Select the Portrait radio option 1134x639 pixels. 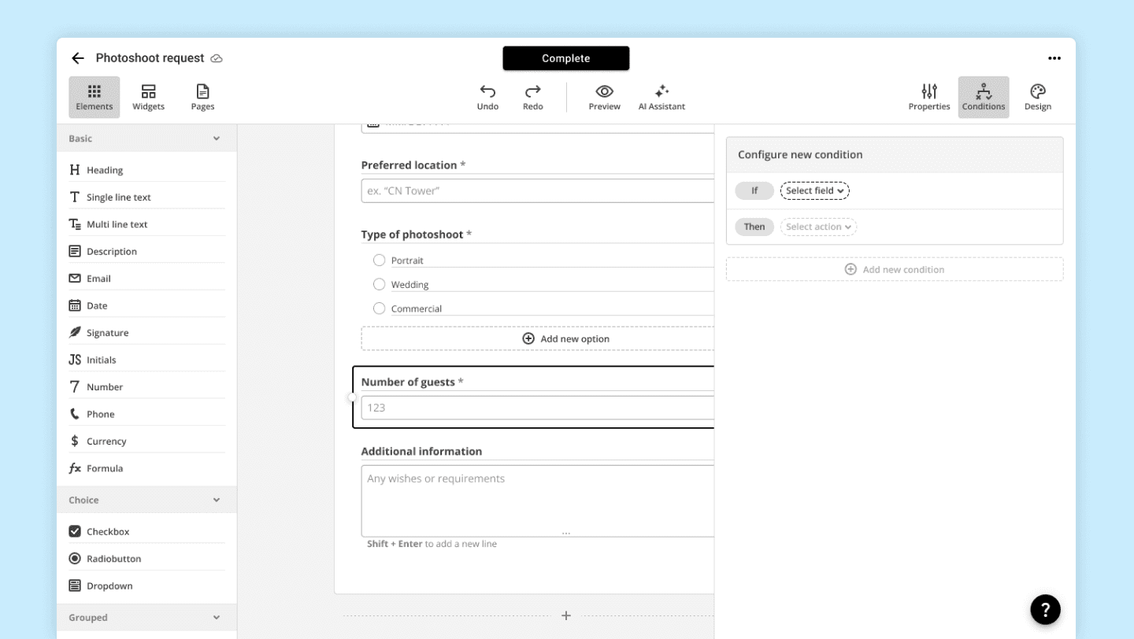coord(379,260)
